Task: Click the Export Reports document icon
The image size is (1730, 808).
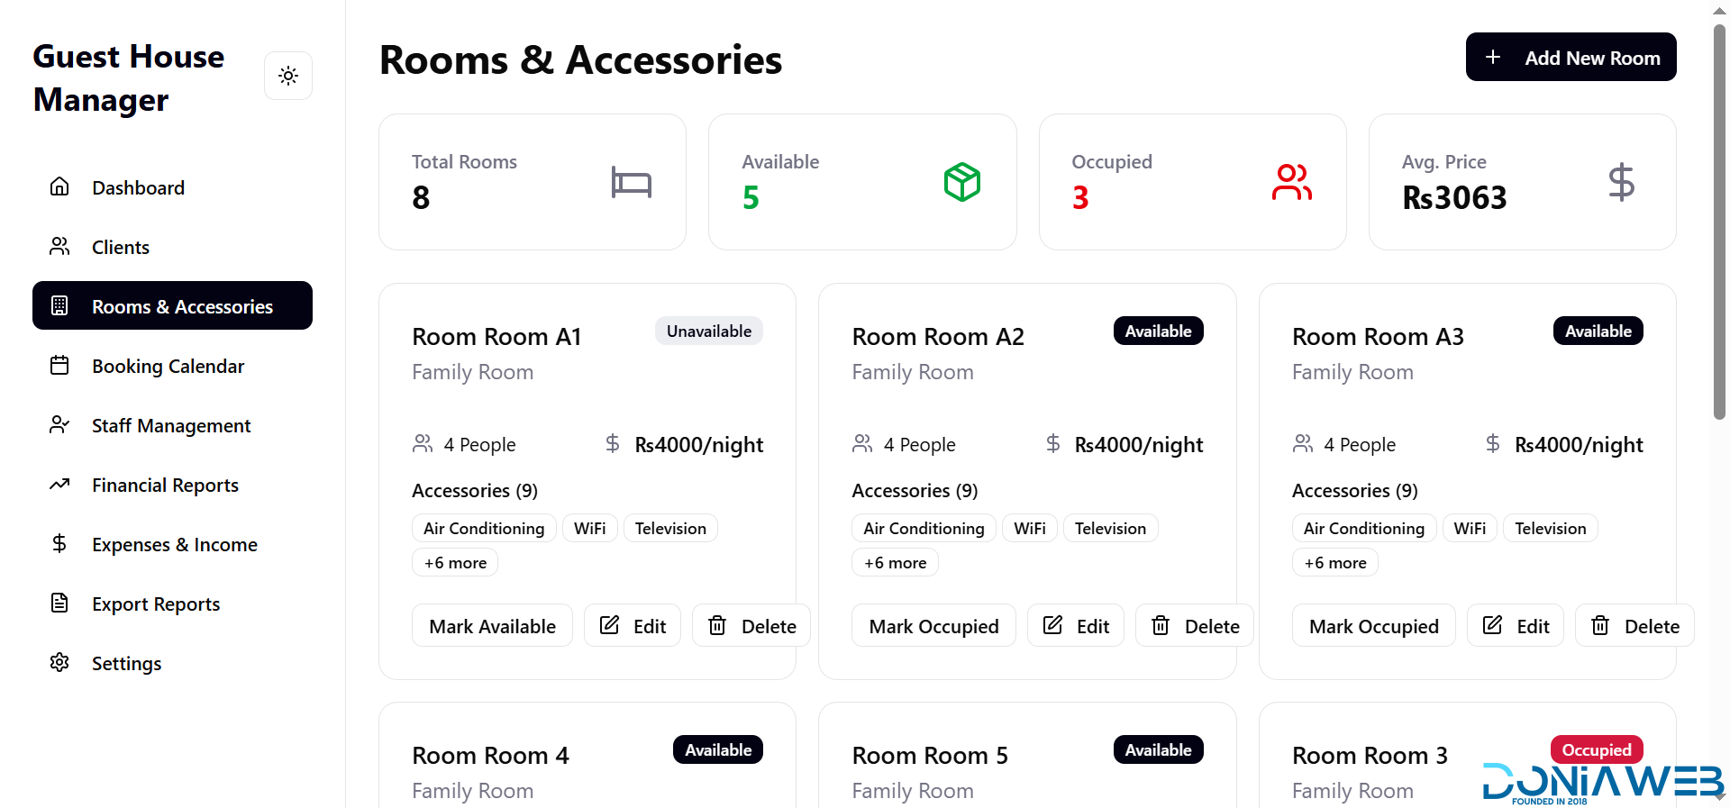Action: click(59, 604)
